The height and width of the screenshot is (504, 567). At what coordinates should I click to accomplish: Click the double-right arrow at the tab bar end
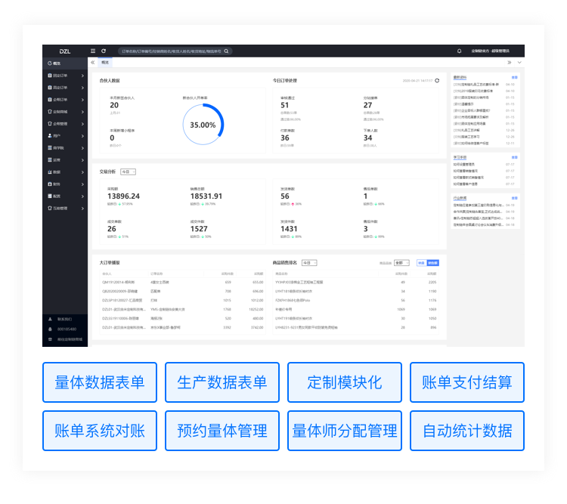[x=509, y=63]
